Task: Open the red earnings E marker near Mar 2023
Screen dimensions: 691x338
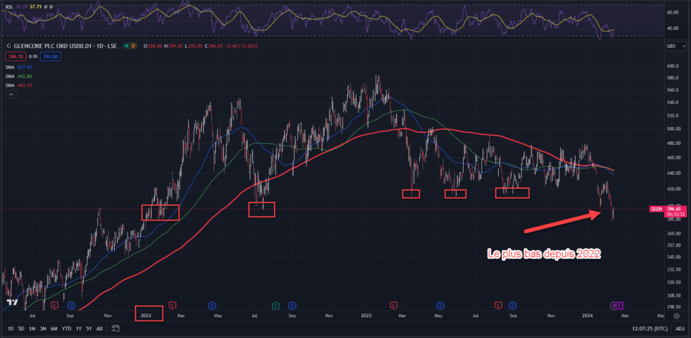Action: coord(393,305)
